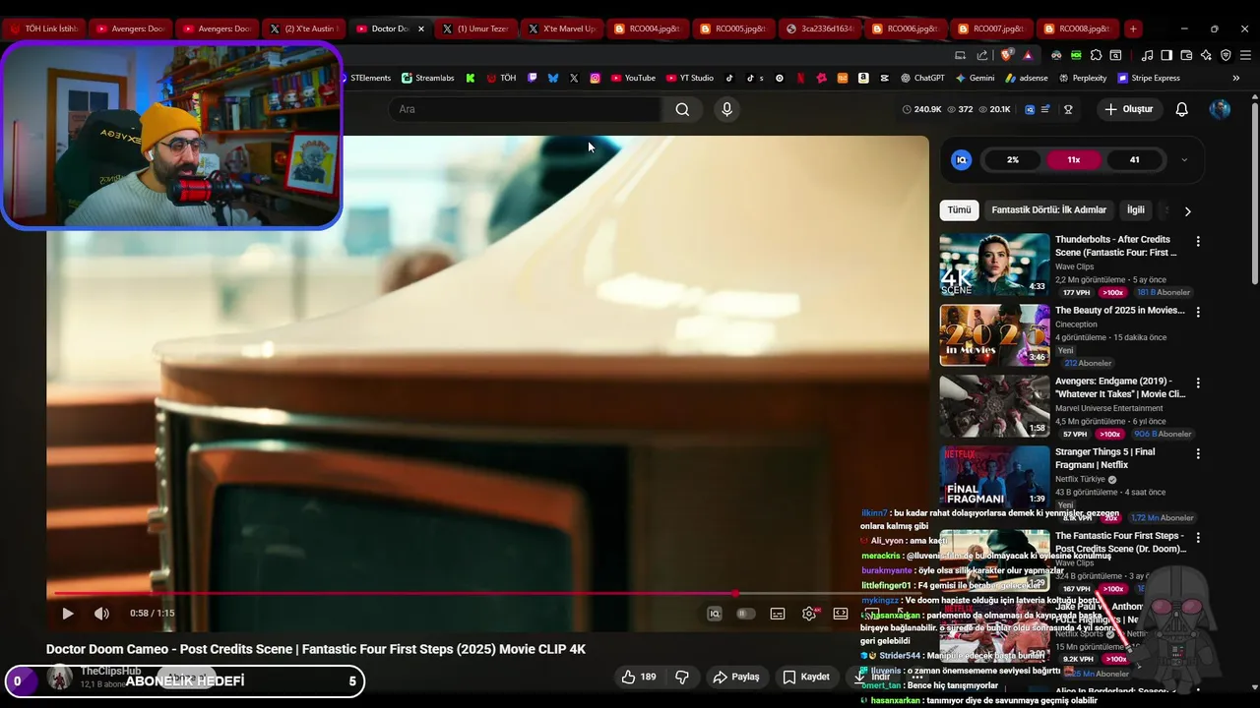This screenshot has height=708, width=1260.
Task: Open the TÖH bookmark
Action: click(501, 78)
